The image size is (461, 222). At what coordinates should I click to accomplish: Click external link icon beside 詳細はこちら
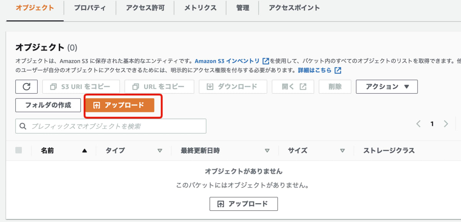pos(338,70)
